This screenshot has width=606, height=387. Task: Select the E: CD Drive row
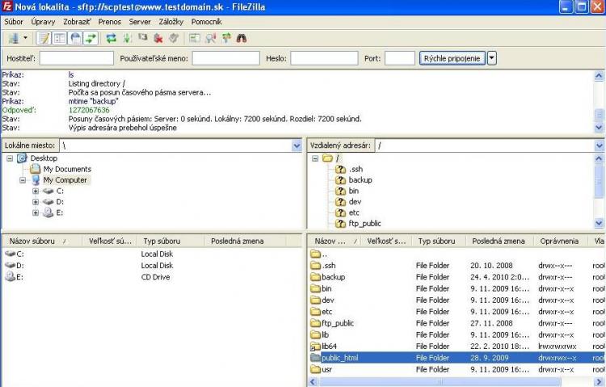pos(152,277)
